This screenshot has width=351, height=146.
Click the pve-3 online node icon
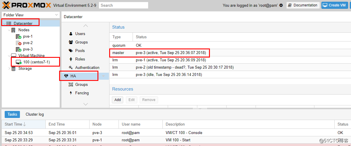(18, 49)
